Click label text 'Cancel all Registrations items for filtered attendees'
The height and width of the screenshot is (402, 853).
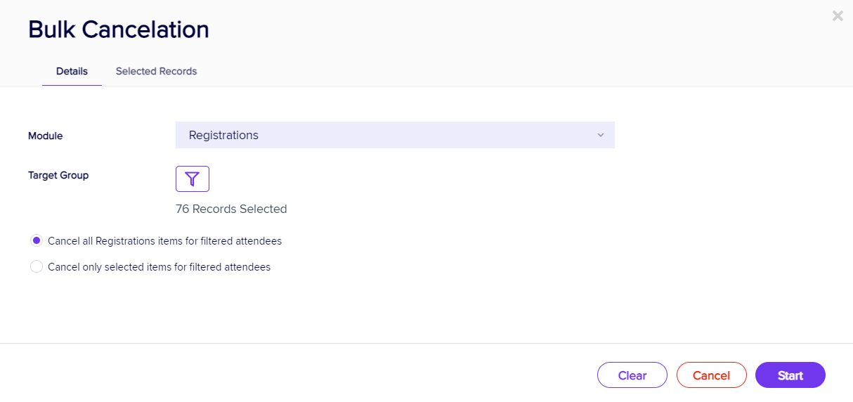(164, 241)
